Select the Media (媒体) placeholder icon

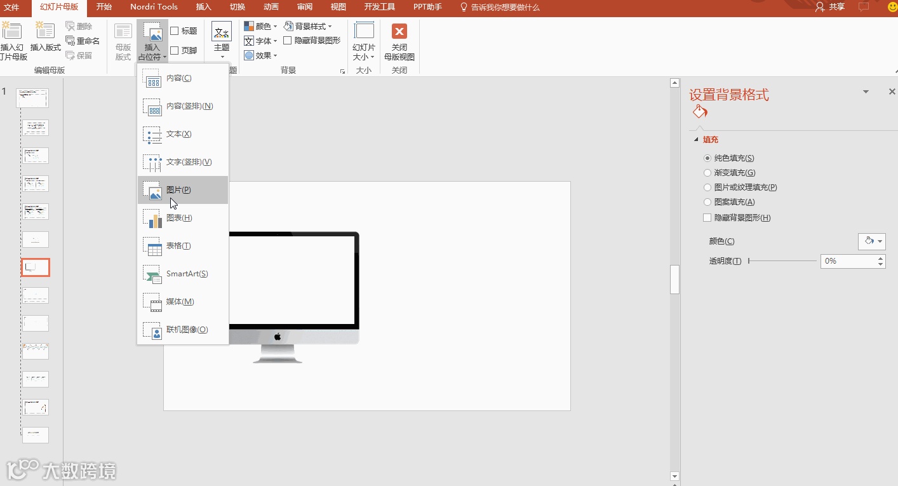152,302
